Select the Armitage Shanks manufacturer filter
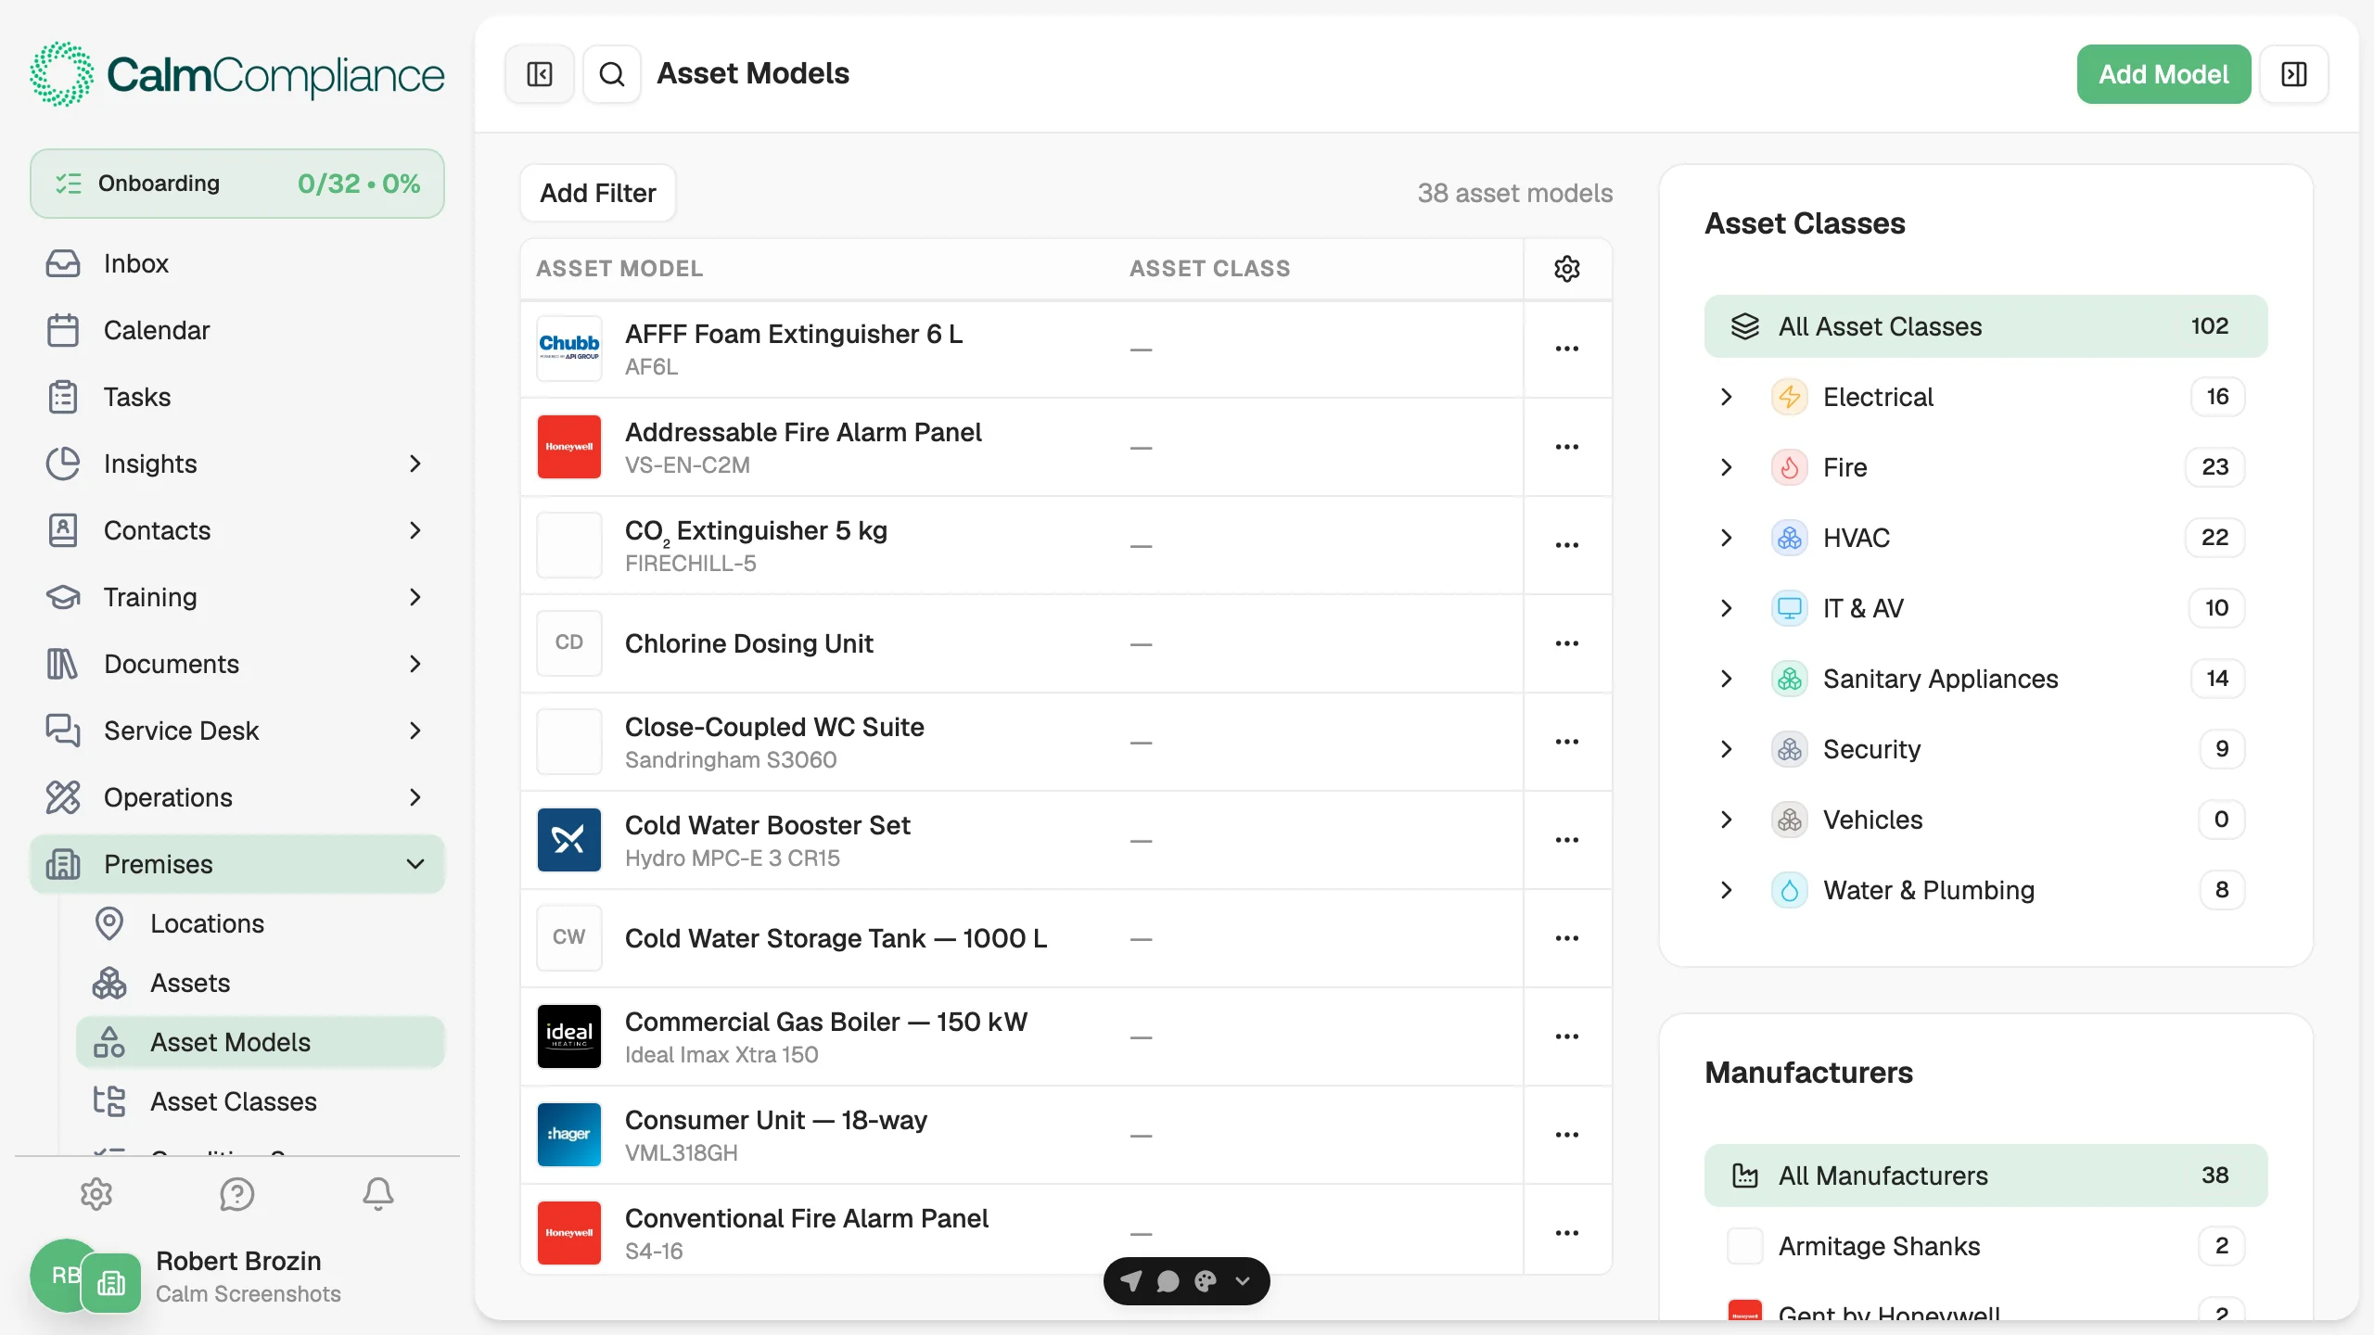The height and width of the screenshot is (1335, 2374). point(1986,1246)
